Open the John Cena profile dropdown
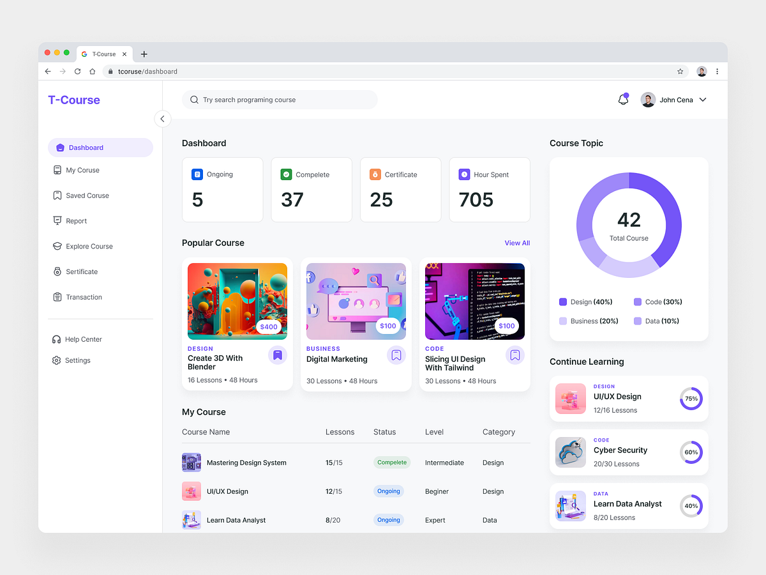 coord(702,100)
